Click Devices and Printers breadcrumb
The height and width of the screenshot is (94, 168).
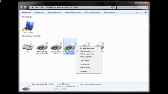pyautogui.click(x=71, y=8)
